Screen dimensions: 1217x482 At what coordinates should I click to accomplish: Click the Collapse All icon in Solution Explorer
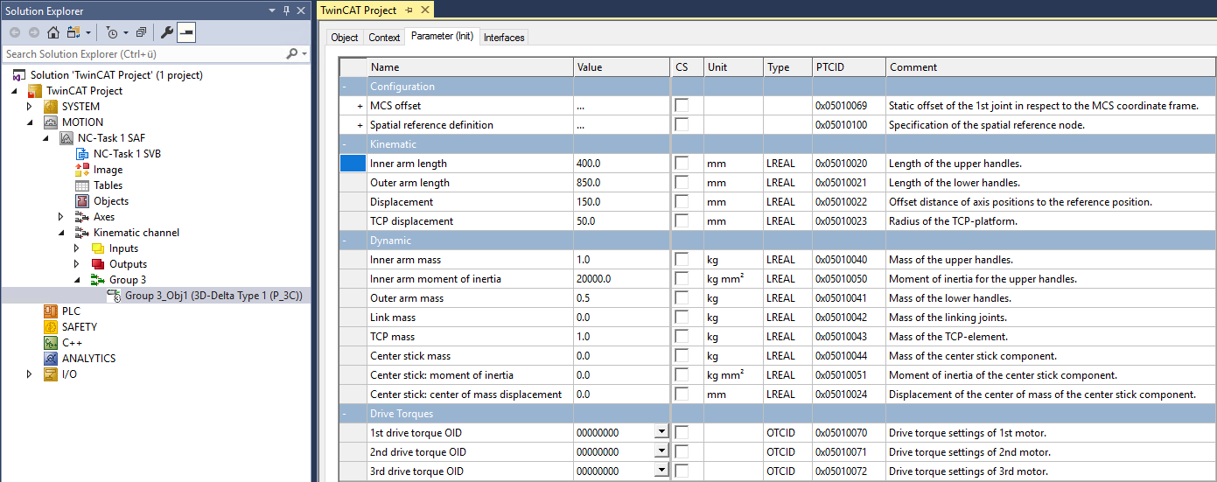point(141,32)
